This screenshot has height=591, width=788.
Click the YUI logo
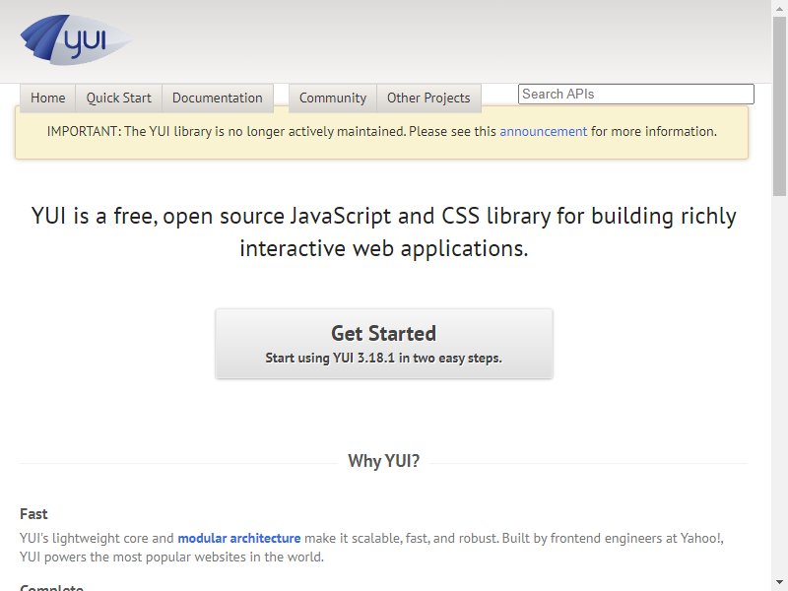pyautogui.click(x=76, y=39)
